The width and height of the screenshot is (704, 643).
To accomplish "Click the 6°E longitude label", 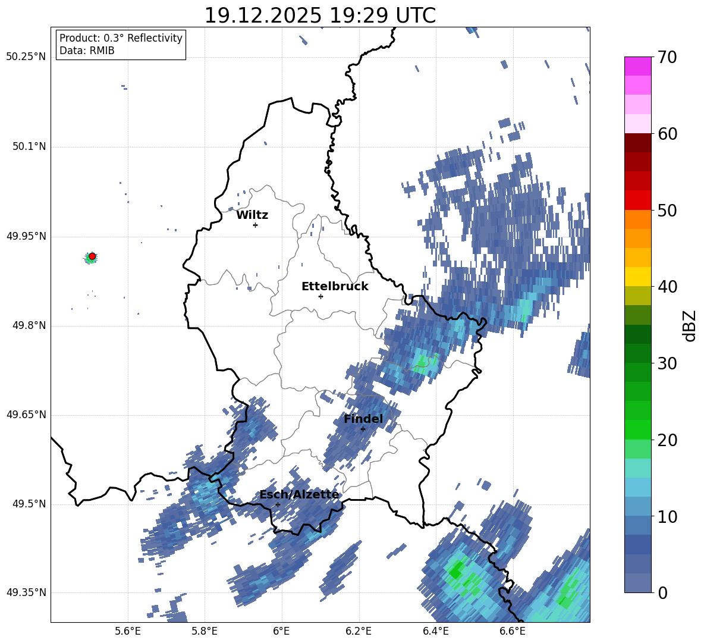I will (x=281, y=632).
